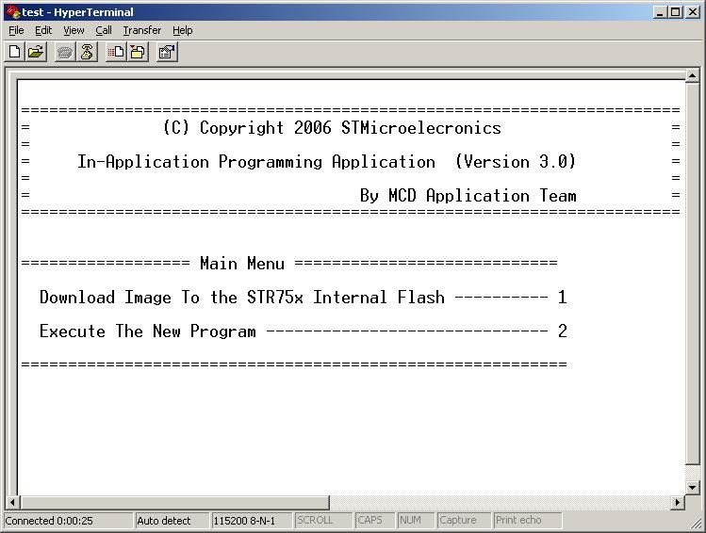Screen dimensions: 706x533
Task: Click the Capture indicator in status bar
Action: 464,521
